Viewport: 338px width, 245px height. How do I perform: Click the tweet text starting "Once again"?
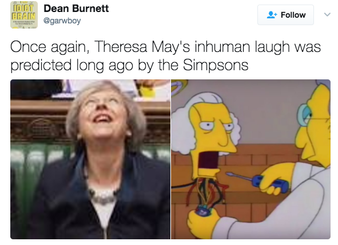pos(165,55)
